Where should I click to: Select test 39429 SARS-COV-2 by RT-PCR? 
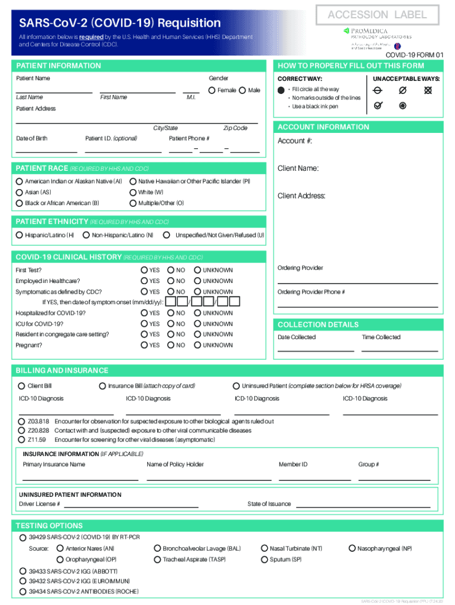click(23, 538)
